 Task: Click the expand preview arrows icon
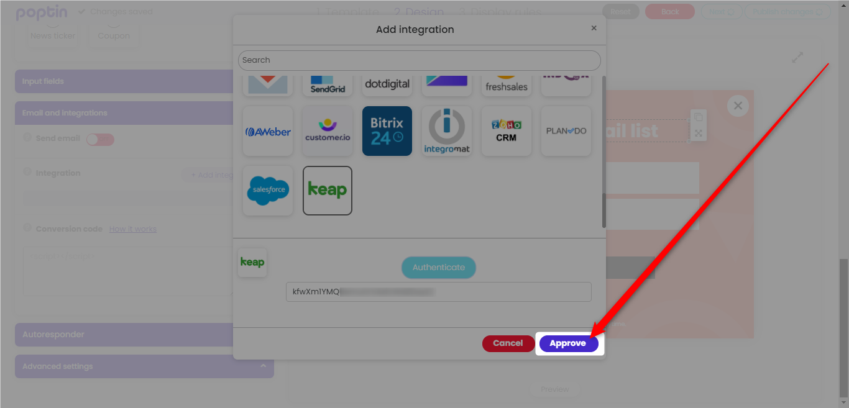coord(797,57)
